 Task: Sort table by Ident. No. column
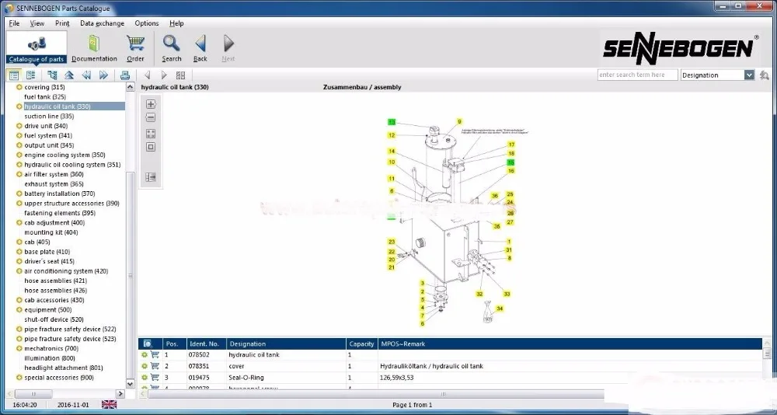point(206,344)
